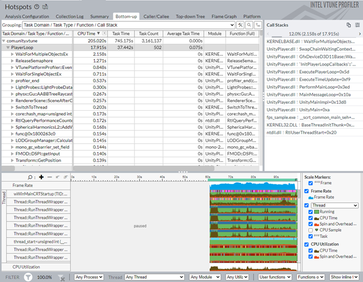The height and width of the screenshot is (282, 363).
Task: Collapse the PlayerLoop tree row
Action: (x=7, y=48)
